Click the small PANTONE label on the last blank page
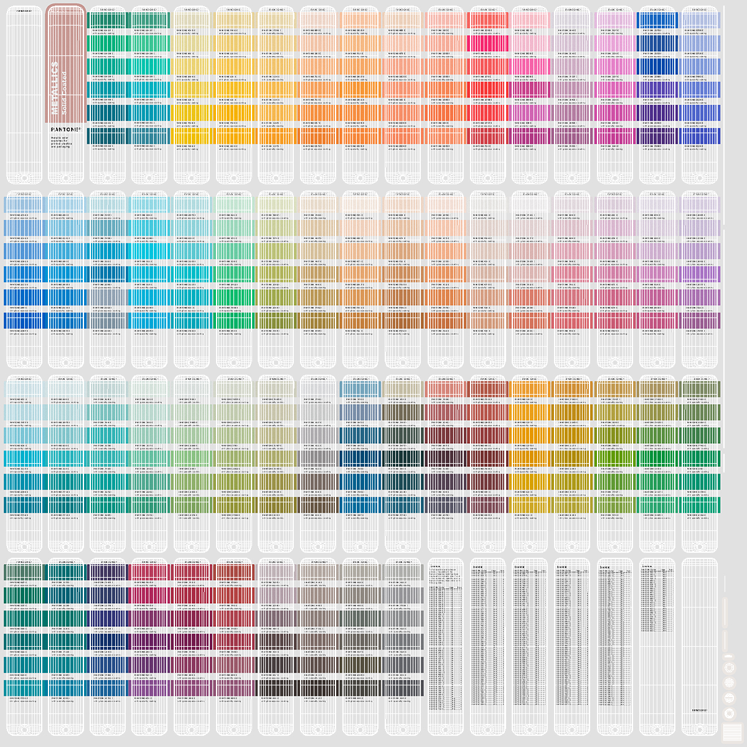 (x=699, y=710)
